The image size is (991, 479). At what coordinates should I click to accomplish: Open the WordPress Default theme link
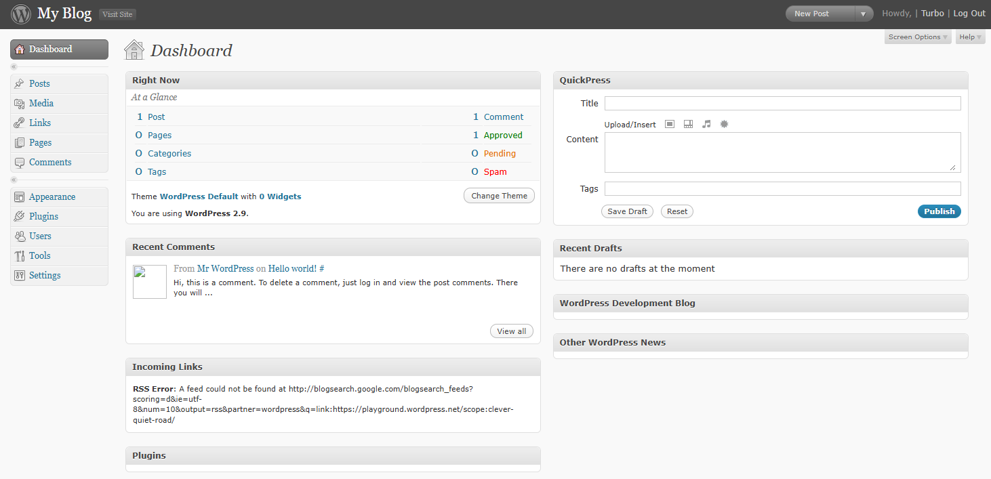tap(199, 196)
